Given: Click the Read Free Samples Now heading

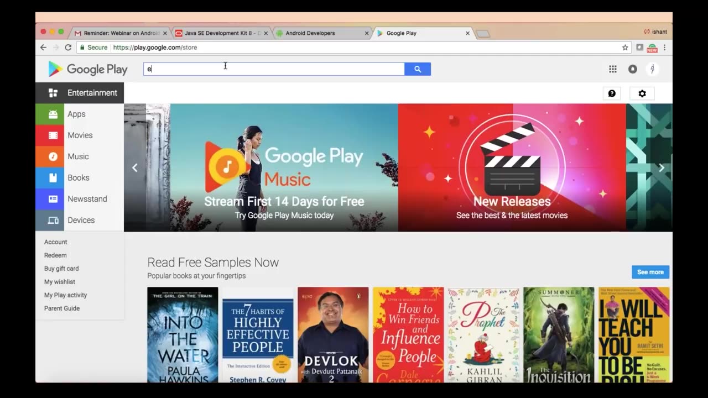Looking at the screenshot, I should coord(213,263).
